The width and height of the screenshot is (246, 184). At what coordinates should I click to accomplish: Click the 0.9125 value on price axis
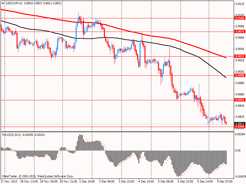pos(240,4)
